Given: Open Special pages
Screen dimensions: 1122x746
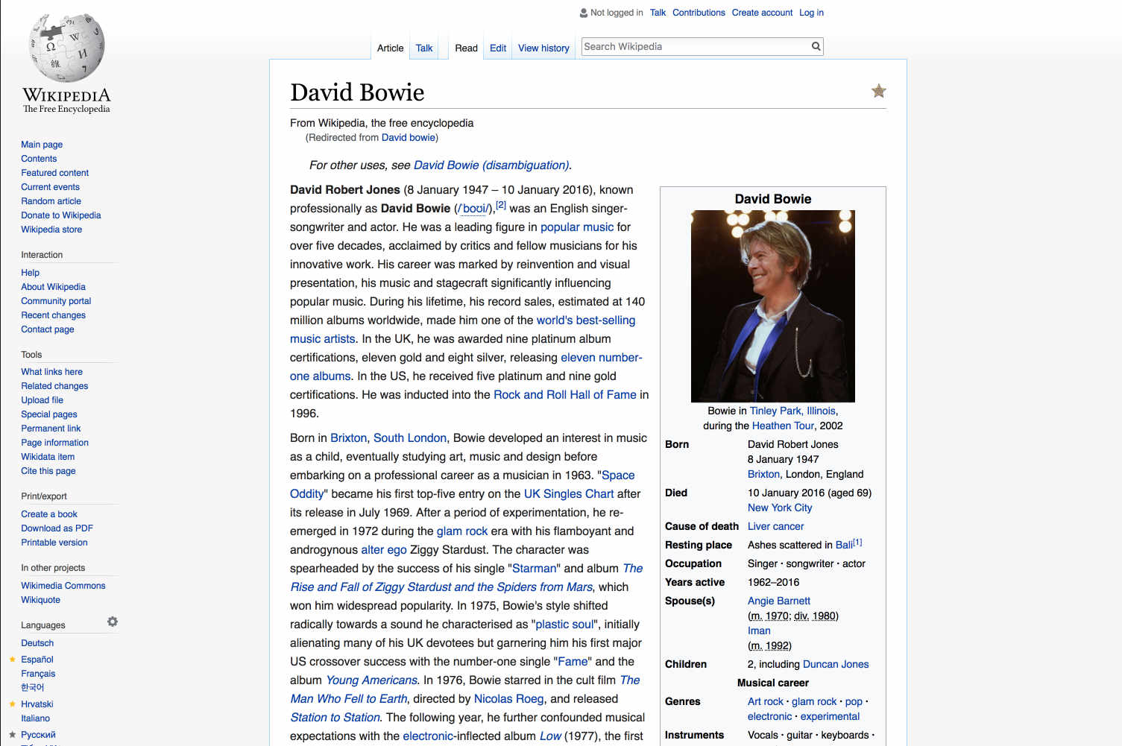Looking at the screenshot, I should pos(48,414).
